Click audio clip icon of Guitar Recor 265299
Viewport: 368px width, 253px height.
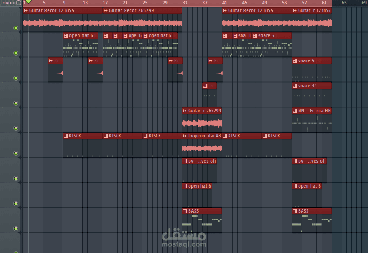(x=106, y=11)
